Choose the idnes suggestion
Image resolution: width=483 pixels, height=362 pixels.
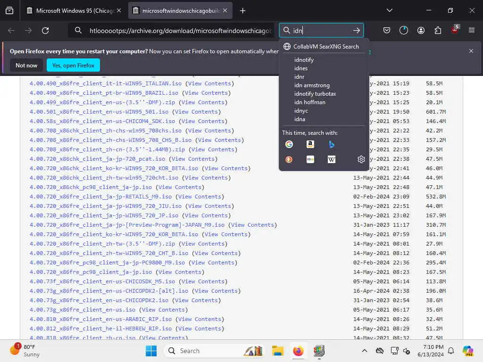[301, 68]
